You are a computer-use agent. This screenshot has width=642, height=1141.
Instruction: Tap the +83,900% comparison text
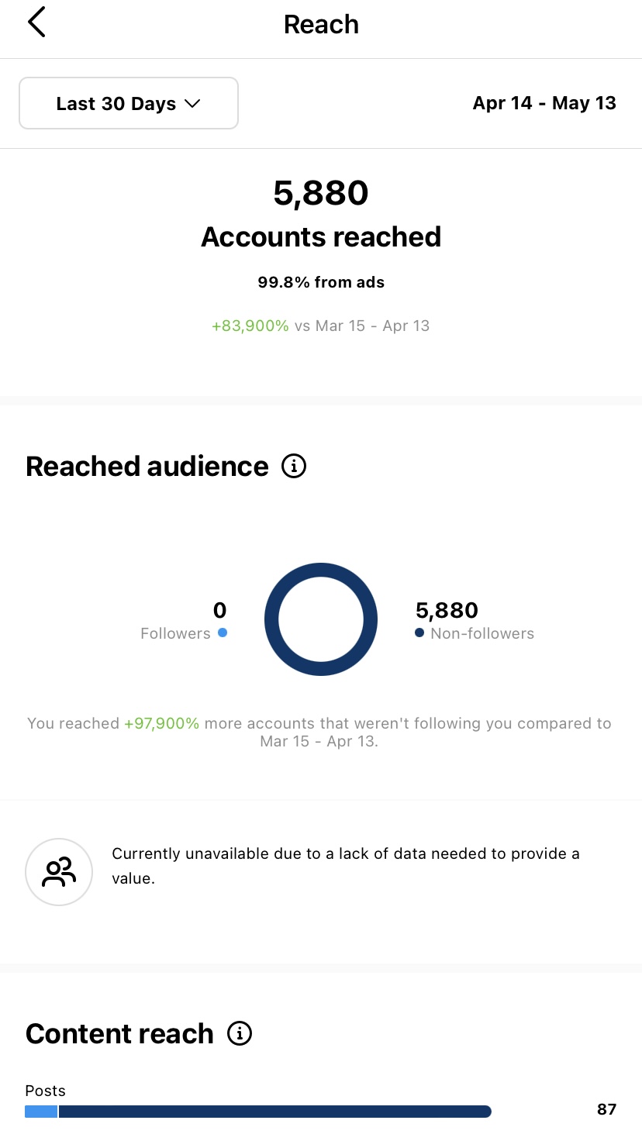(x=250, y=326)
